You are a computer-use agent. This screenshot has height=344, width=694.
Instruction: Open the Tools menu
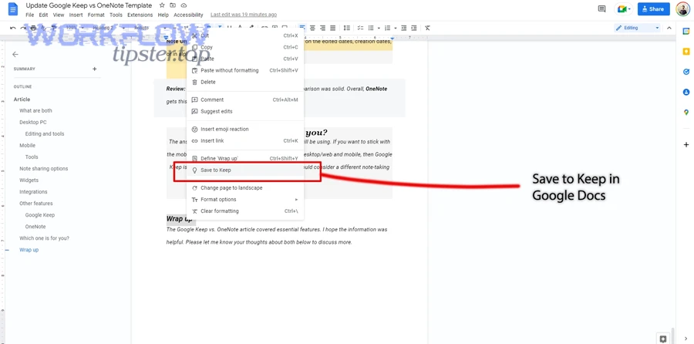[116, 15]
